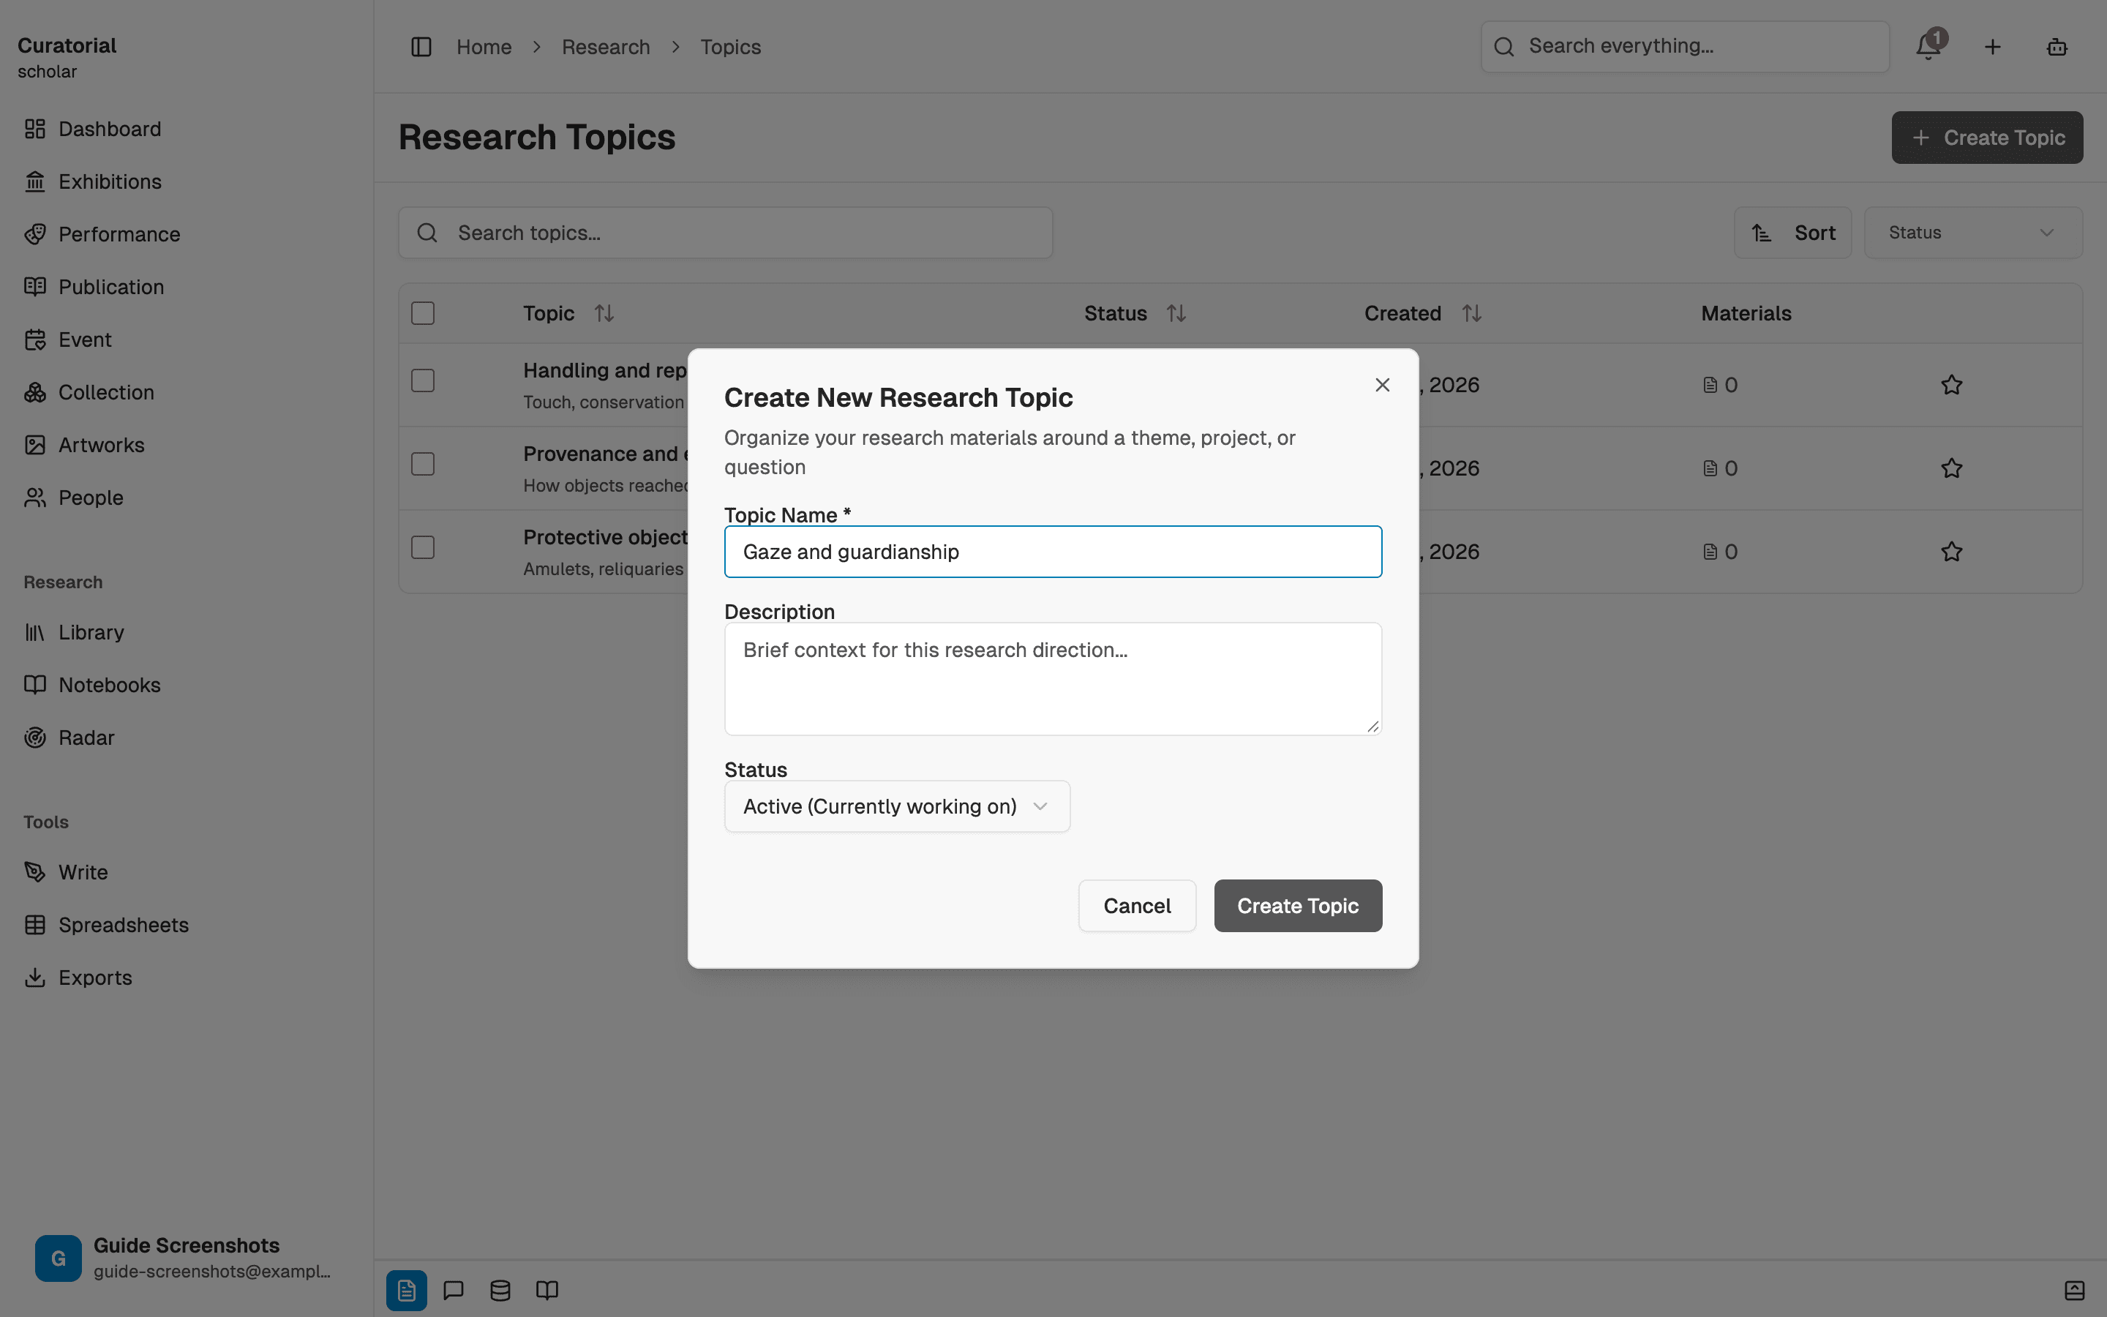Image resolution: width=2107 pixels, height=1317 pixels.
Task: Open the book icon in bottom bar
Action: click(547, 1290)
